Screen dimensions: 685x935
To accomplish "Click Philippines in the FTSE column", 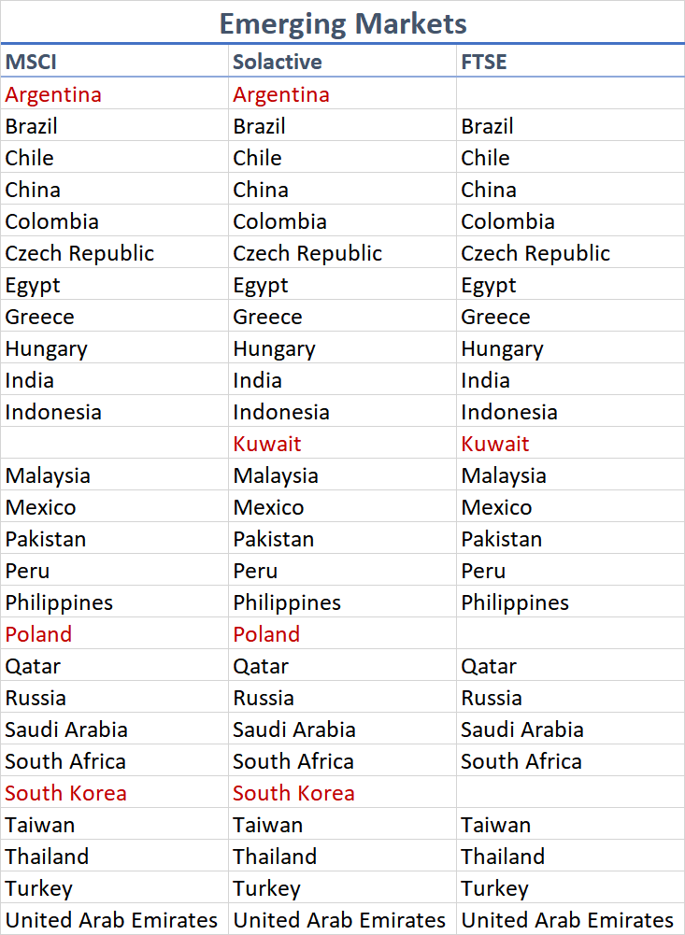I will click(515, 602).
